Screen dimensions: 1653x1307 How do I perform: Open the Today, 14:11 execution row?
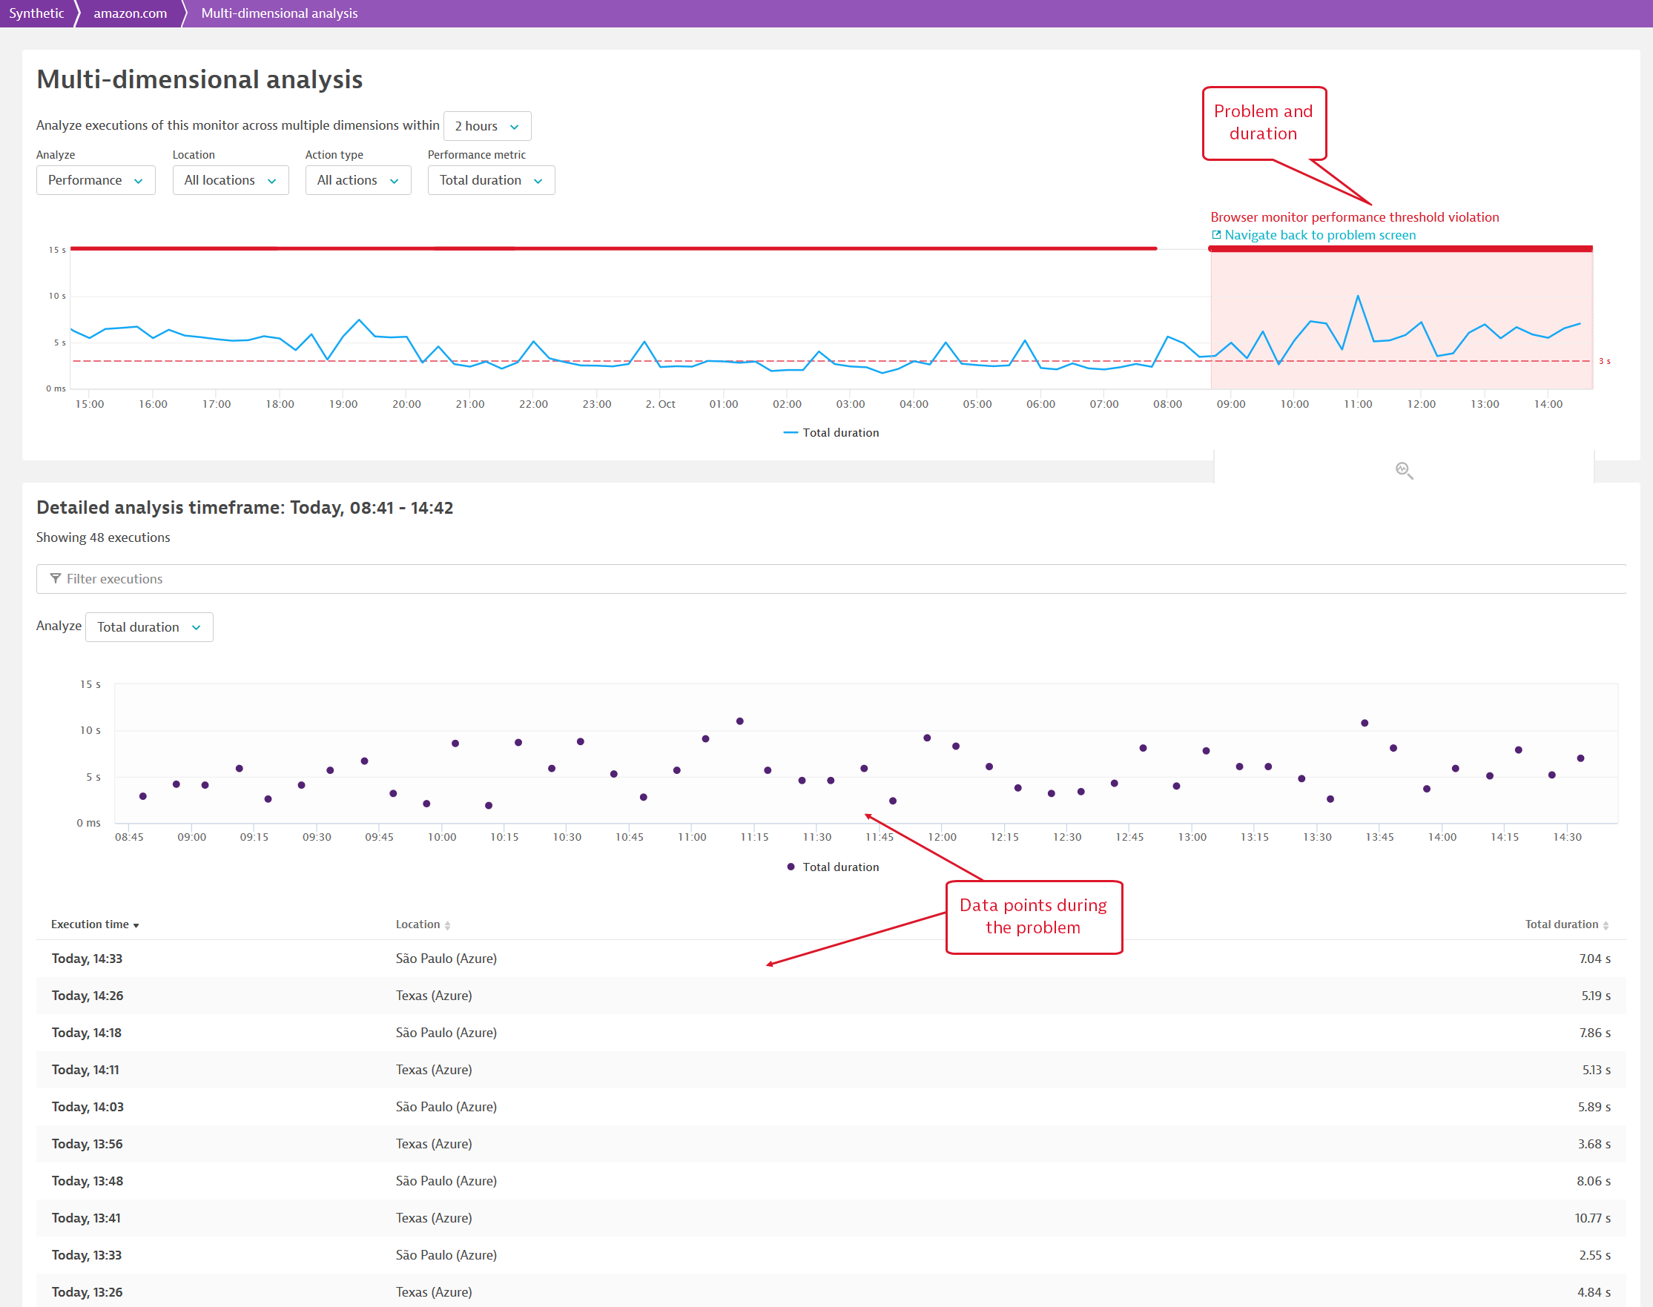pyautogui.click(x=831, y=1070)
